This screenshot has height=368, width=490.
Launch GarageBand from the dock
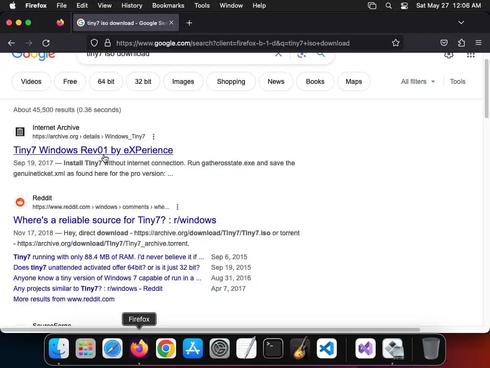point(300,348)
